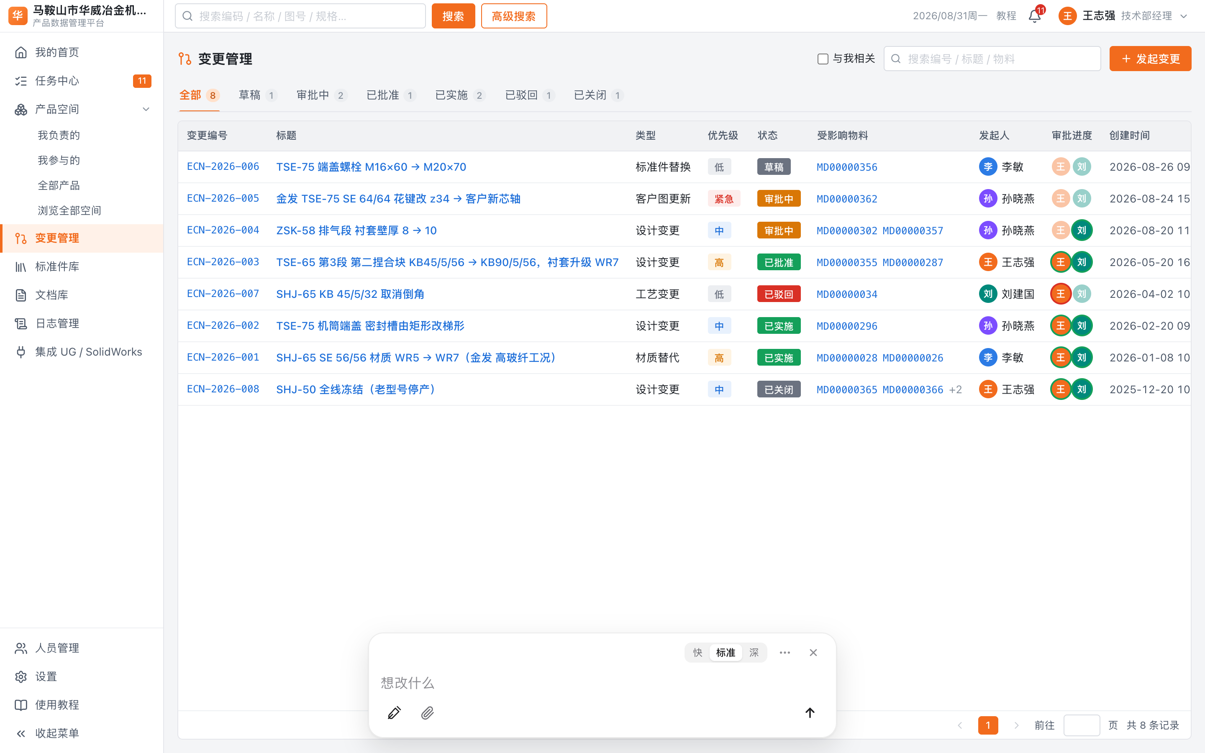
Task: Open 人员管理 in the sidebar
Action: [x=82, y=648]
